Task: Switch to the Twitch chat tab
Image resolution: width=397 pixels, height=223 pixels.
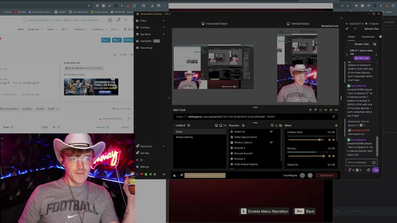Action: tap(351, 37)
